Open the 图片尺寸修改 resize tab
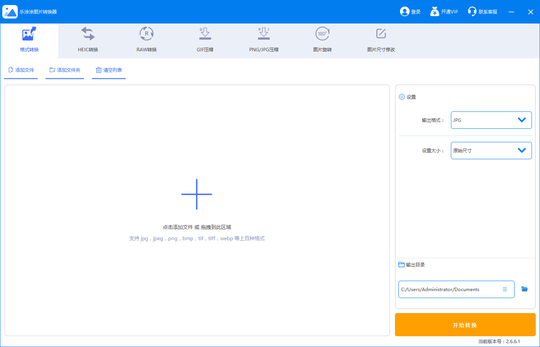Viewport: 540px width, 347px height. point(381,40)
